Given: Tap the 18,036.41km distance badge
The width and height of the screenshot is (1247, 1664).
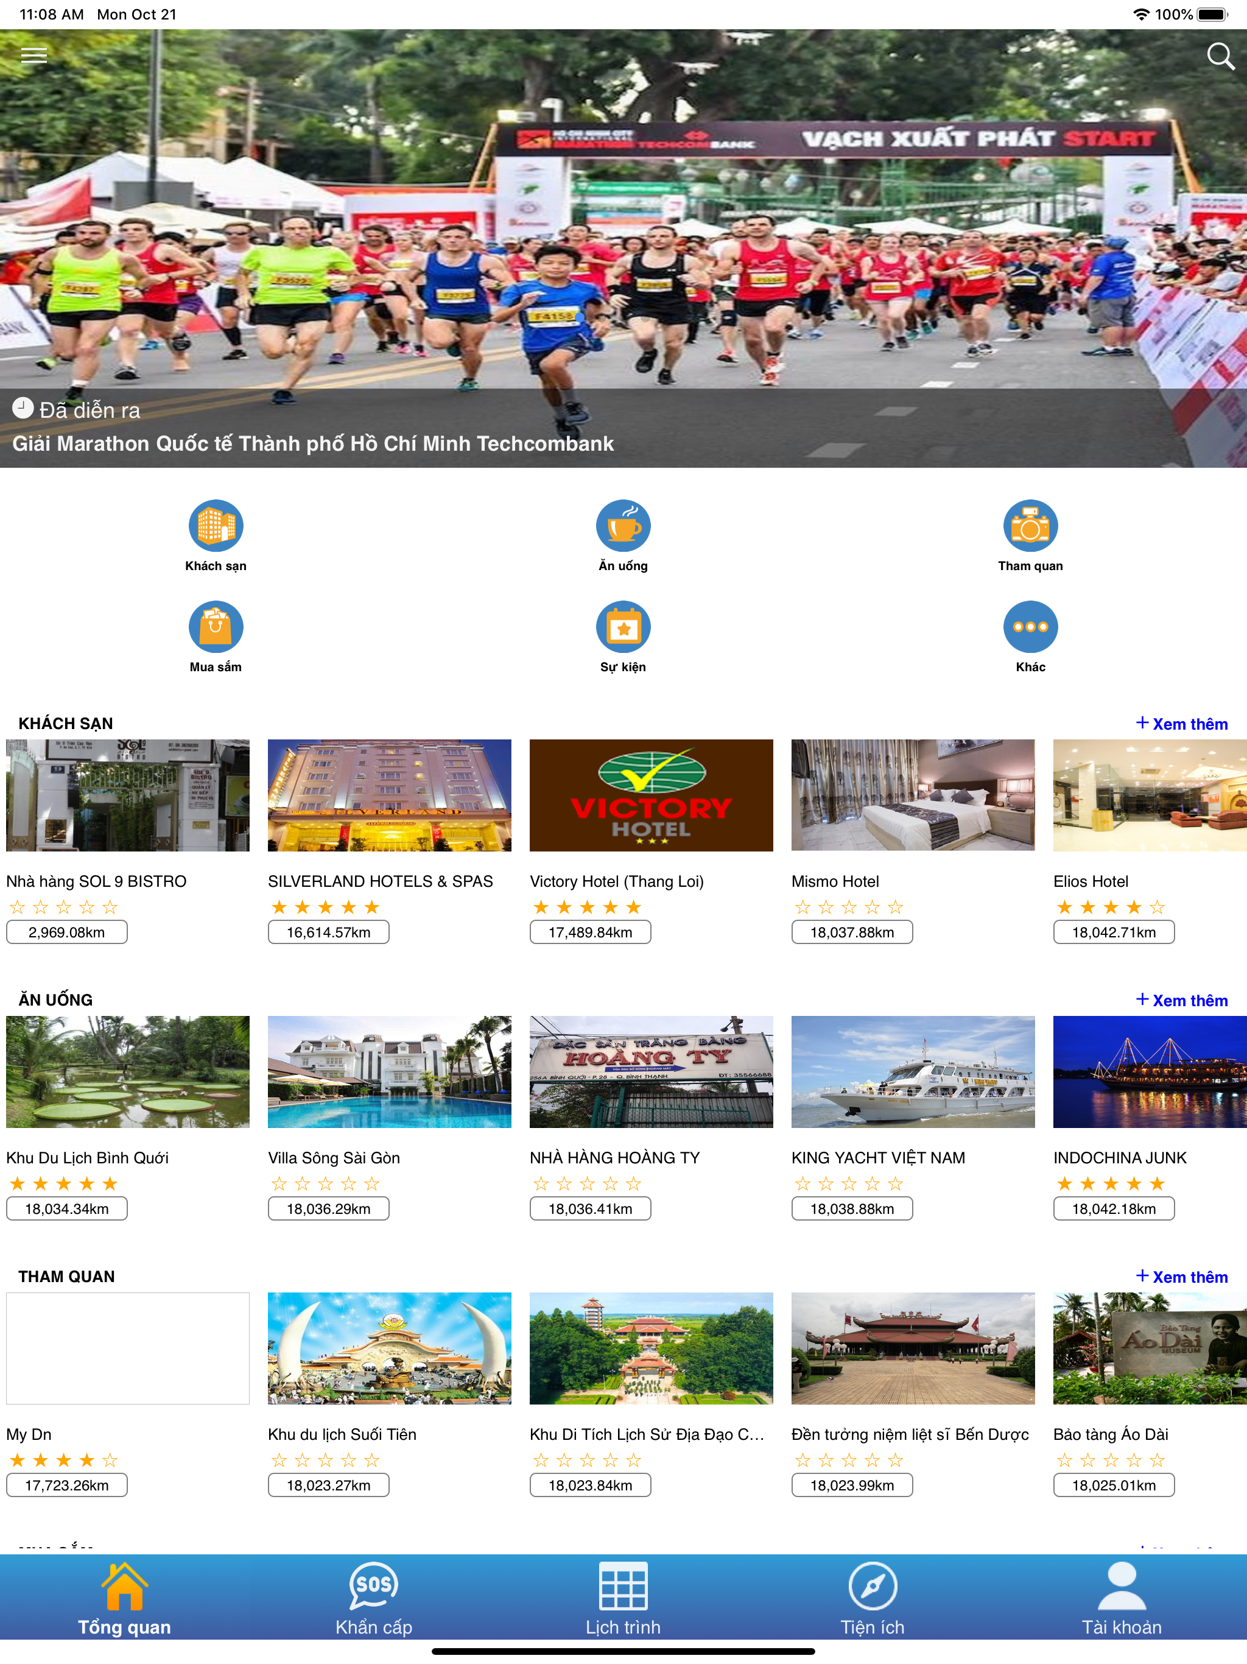Looking at the screenshot, I should [x=591, y=1209].
